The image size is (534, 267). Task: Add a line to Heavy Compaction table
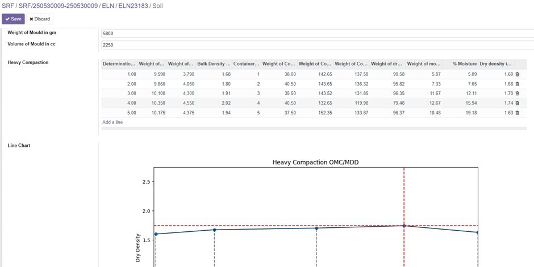[112, 122]
